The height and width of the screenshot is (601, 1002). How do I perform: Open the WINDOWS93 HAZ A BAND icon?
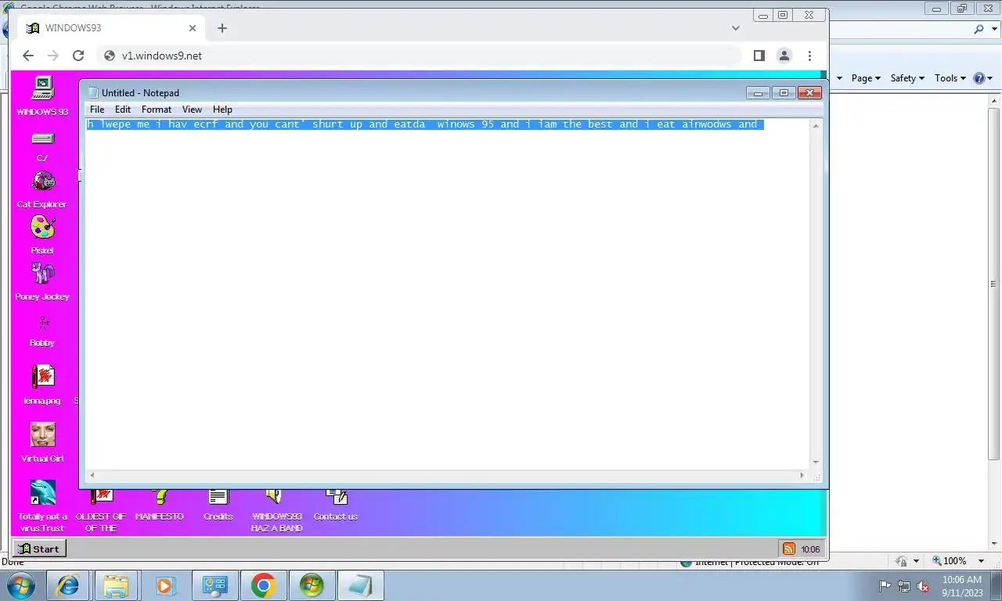pyautogui.click(x=276, y=511)
